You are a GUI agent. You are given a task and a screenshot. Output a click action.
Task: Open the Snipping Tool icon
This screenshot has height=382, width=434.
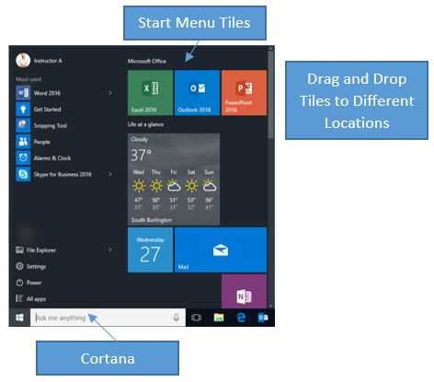(x=23, y=125)
